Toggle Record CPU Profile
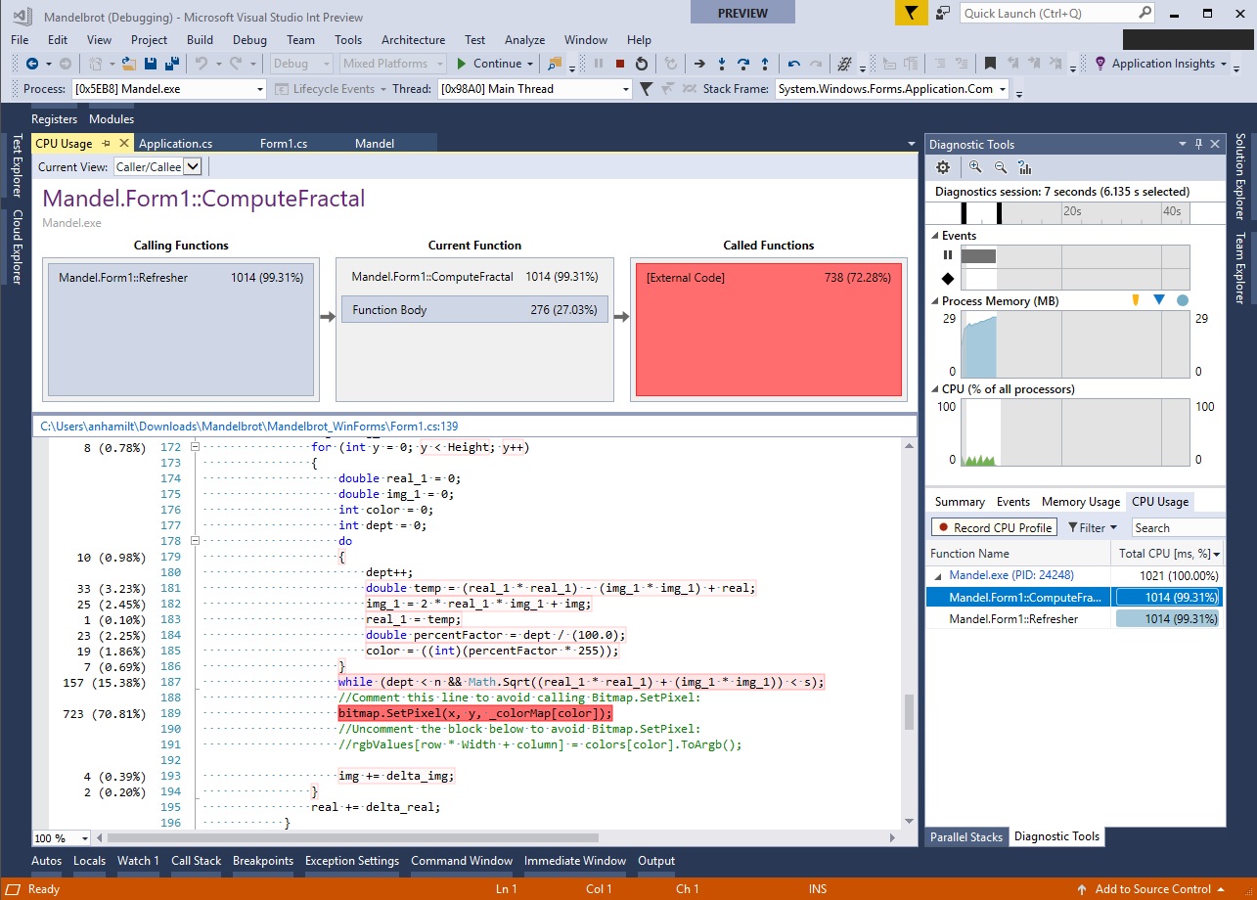 coord(993,527)
